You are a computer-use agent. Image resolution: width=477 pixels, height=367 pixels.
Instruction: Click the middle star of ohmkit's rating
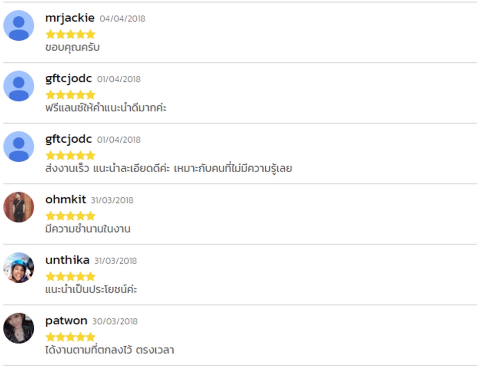(70, 215)
